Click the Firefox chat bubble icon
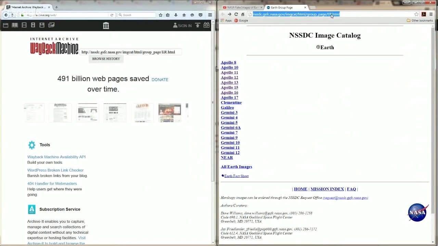Screen dimensions: 438x246 coord(192,15)
